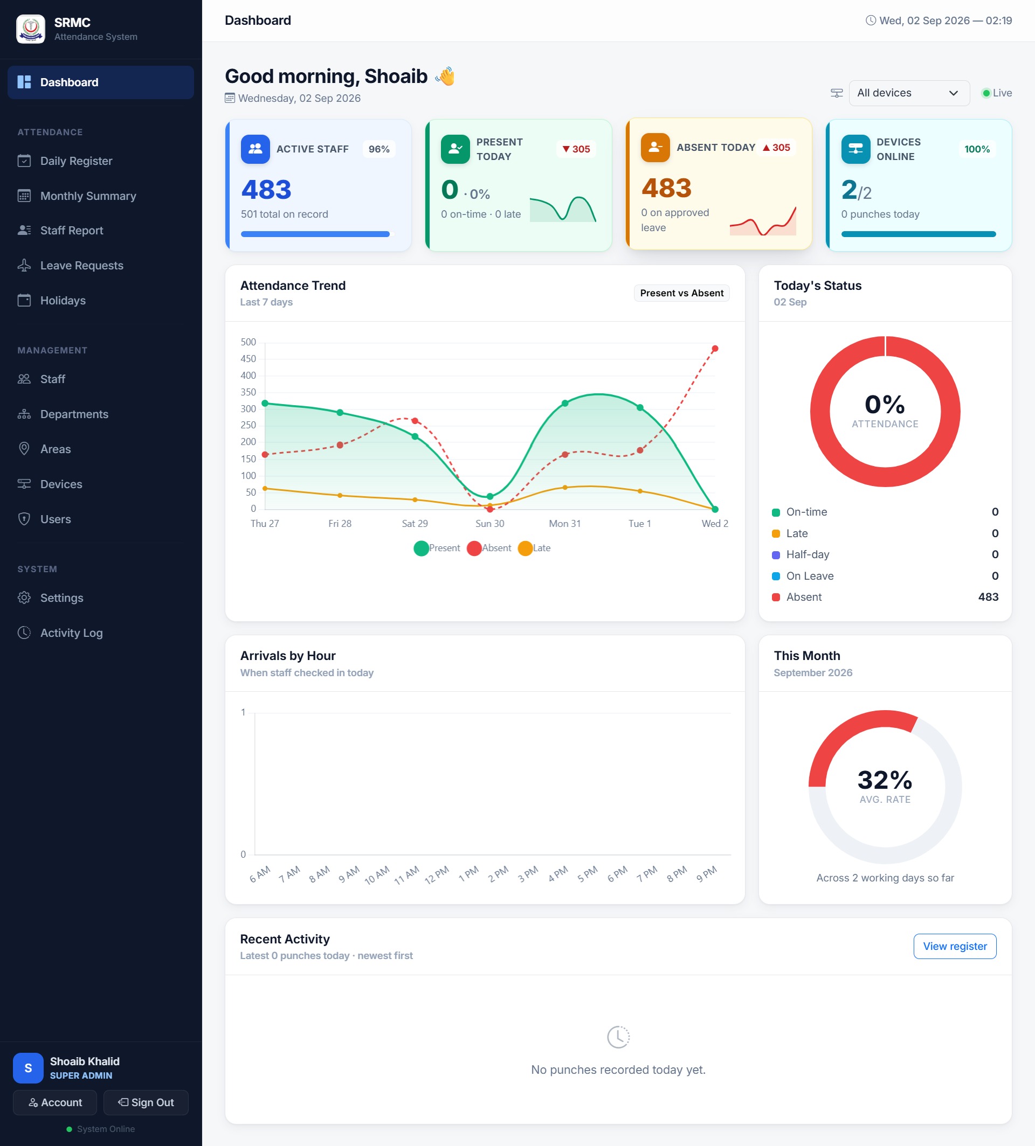Click the red On-time/Absent legend swatch for Absent
This screenshot has width=1035, height=1146.
point(776,598)
